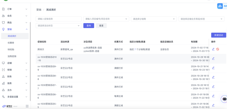Edit xx-1030营销活动7-7 with pencil icon

click(x=213, y=87)
